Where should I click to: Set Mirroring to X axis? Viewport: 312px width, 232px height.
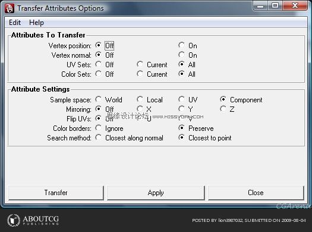pyautogui.click(x=140, y=109)
